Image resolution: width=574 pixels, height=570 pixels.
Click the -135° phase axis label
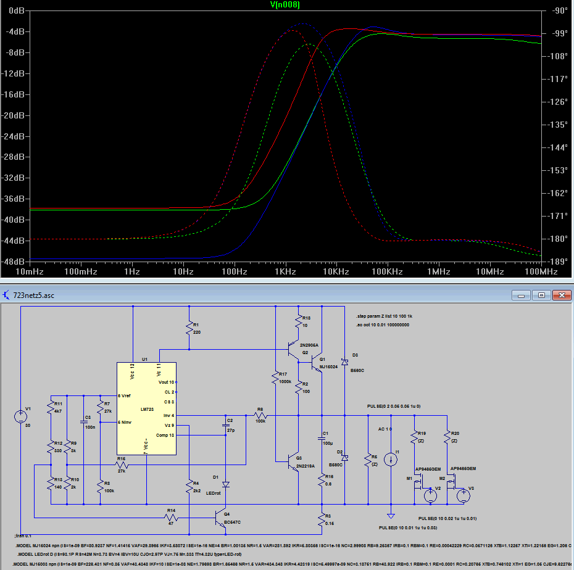(x=557, y=125)
